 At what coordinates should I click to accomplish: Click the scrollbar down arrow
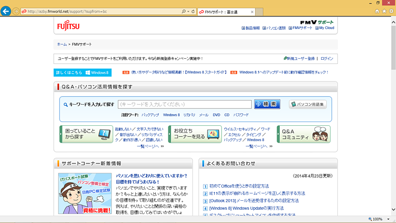393,209
